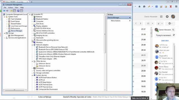
Task: Click the Processors category icon
Action: [34, 68]
